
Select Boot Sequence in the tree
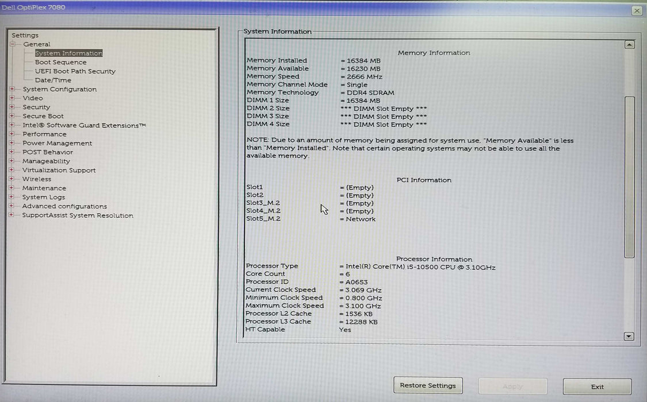(60, 62)
